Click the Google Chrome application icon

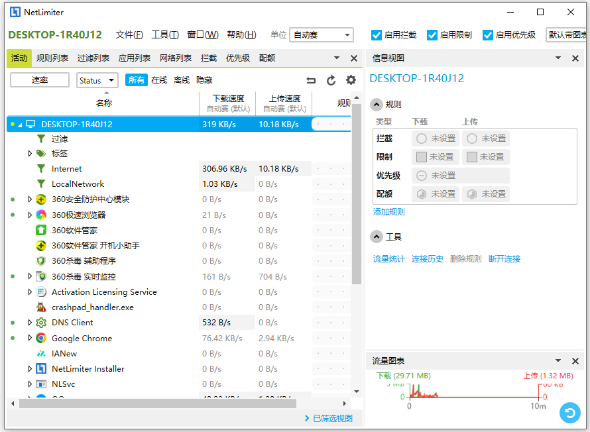pos(41,338)
